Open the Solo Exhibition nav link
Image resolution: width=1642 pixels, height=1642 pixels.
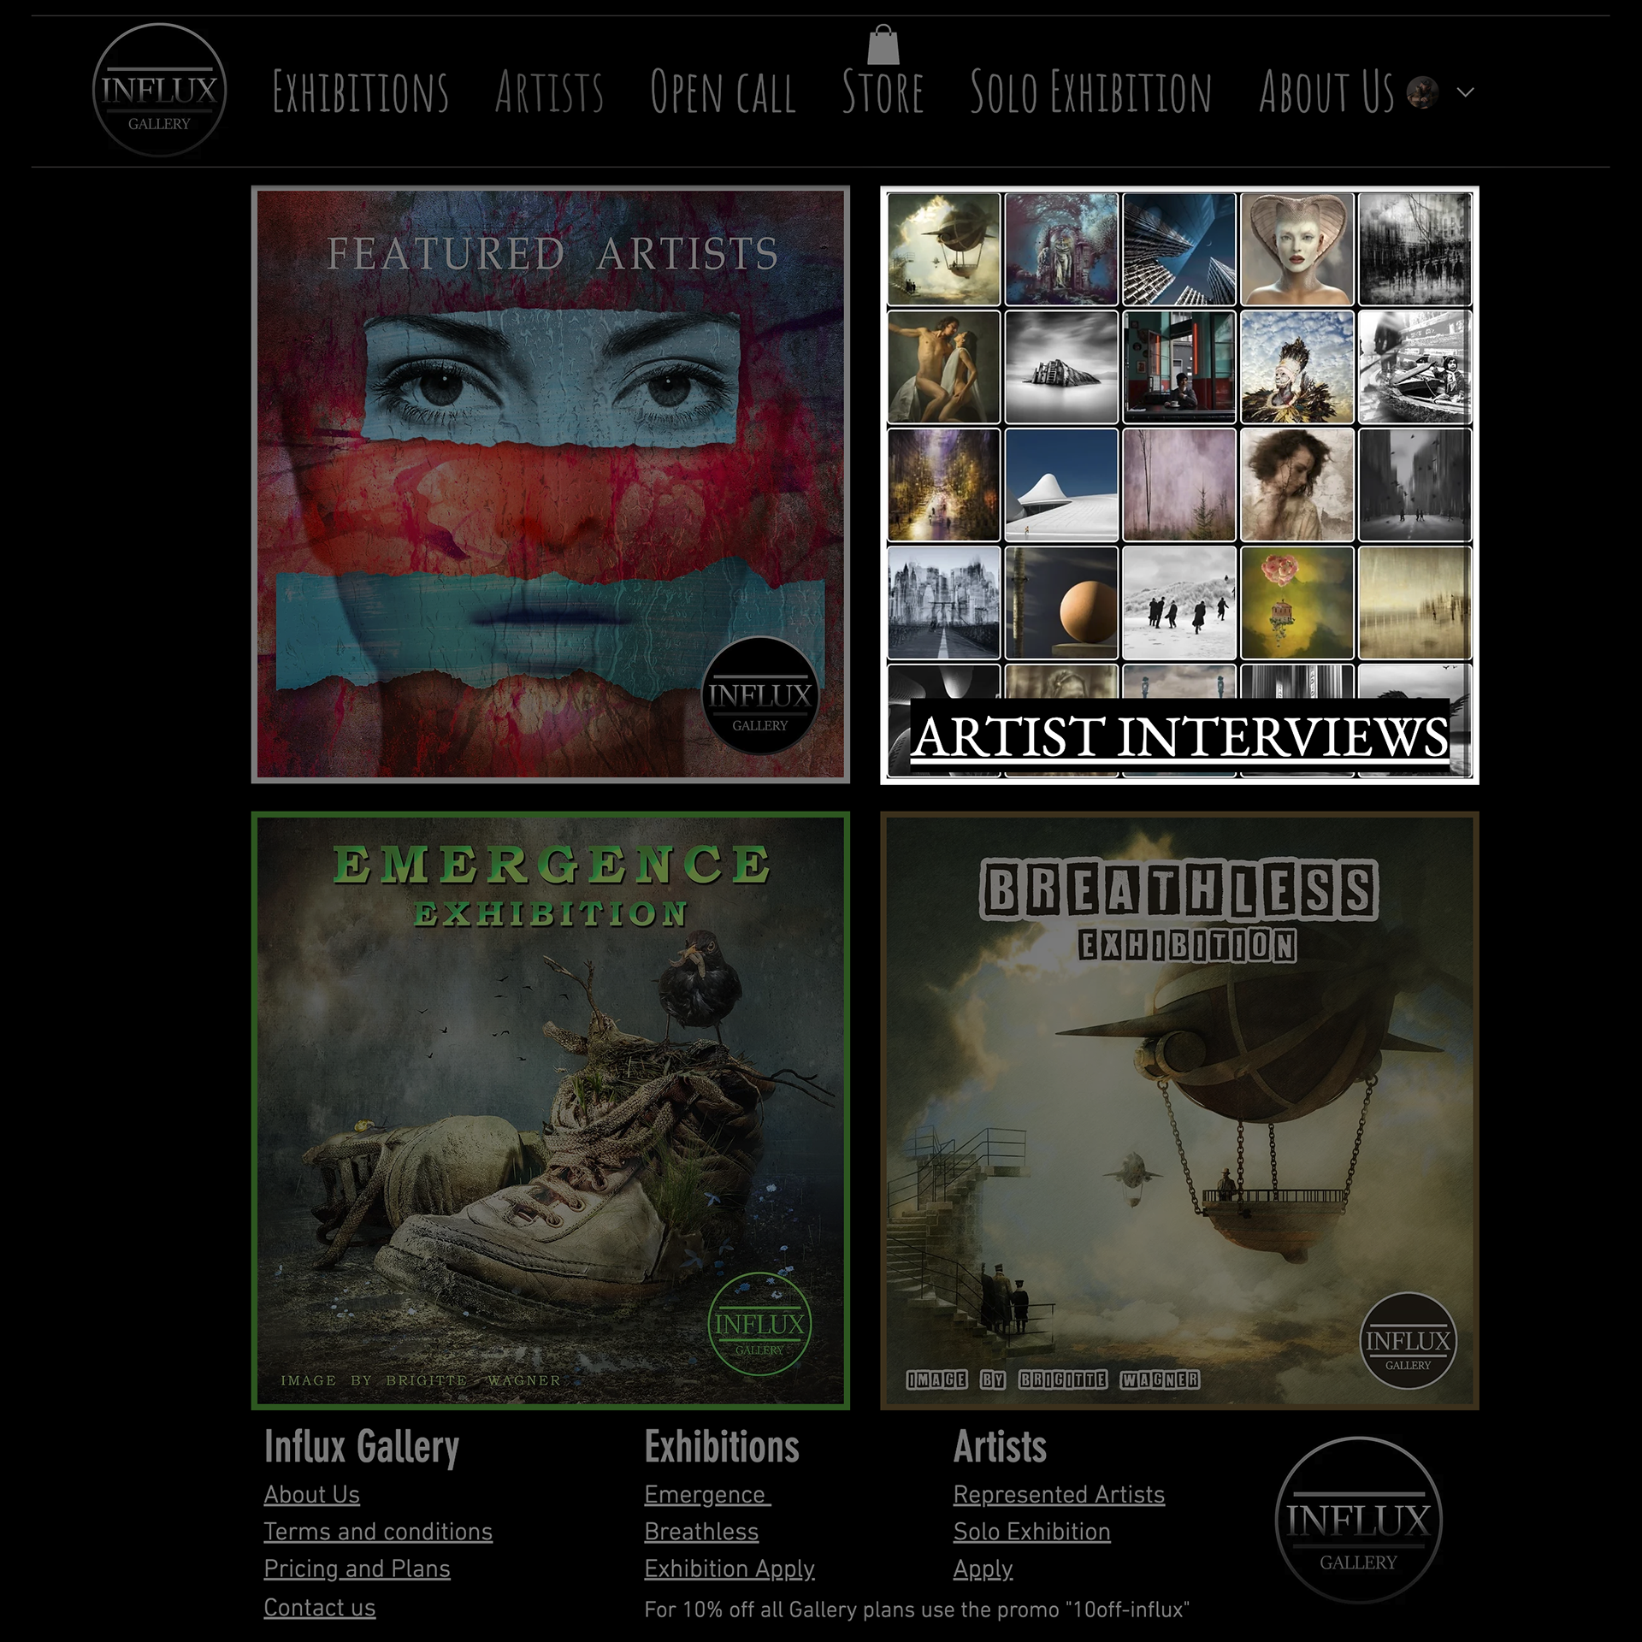(x=1090, y=92)
